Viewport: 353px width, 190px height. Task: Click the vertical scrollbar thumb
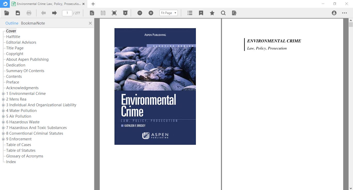(351, 25)
